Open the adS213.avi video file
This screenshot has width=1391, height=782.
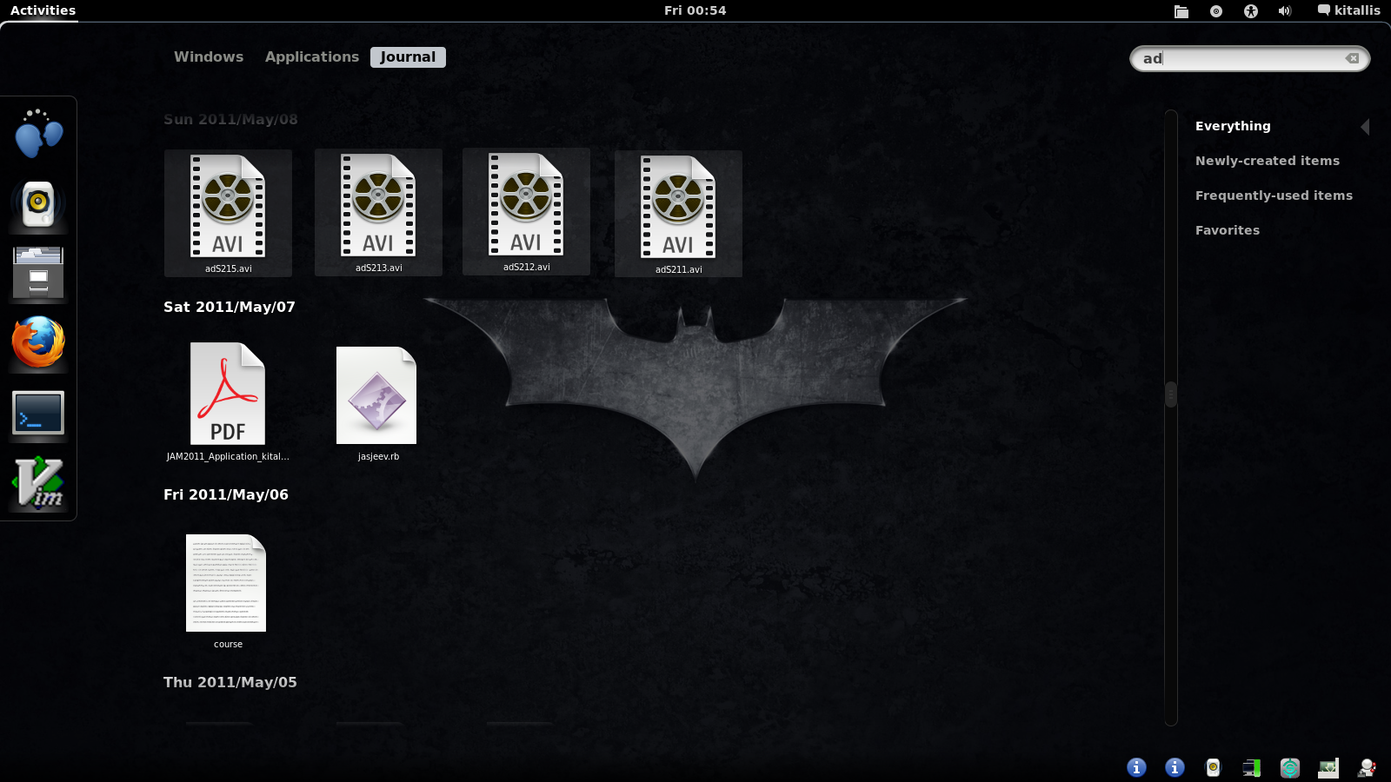378,212
